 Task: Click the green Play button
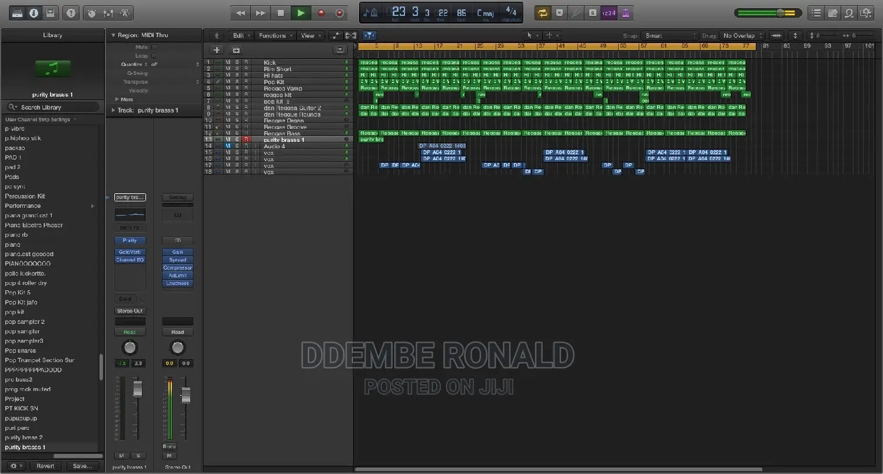click(301, 12)
